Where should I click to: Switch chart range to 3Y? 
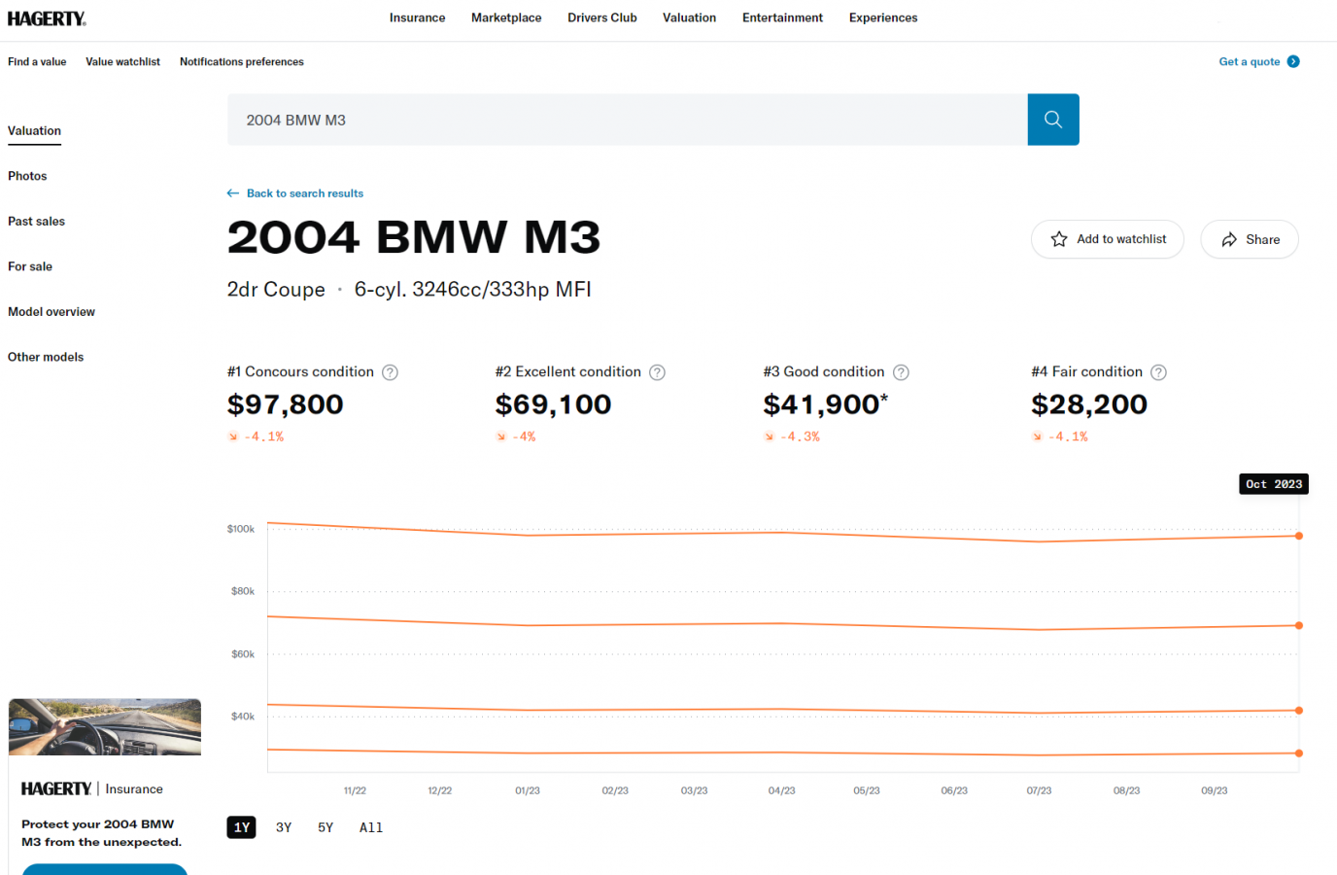pyautogui.click(x=284, y=827)
